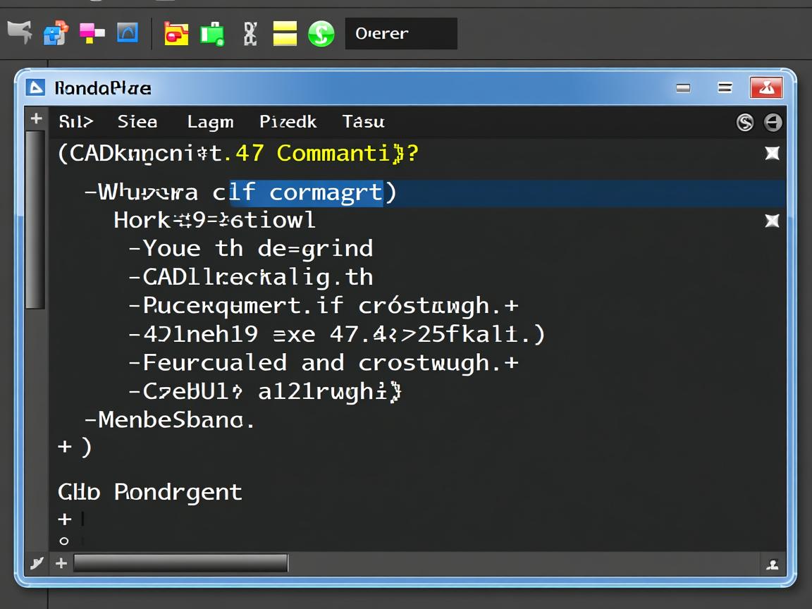Click the blue cube blocks toolbar icon

point(56,32)
